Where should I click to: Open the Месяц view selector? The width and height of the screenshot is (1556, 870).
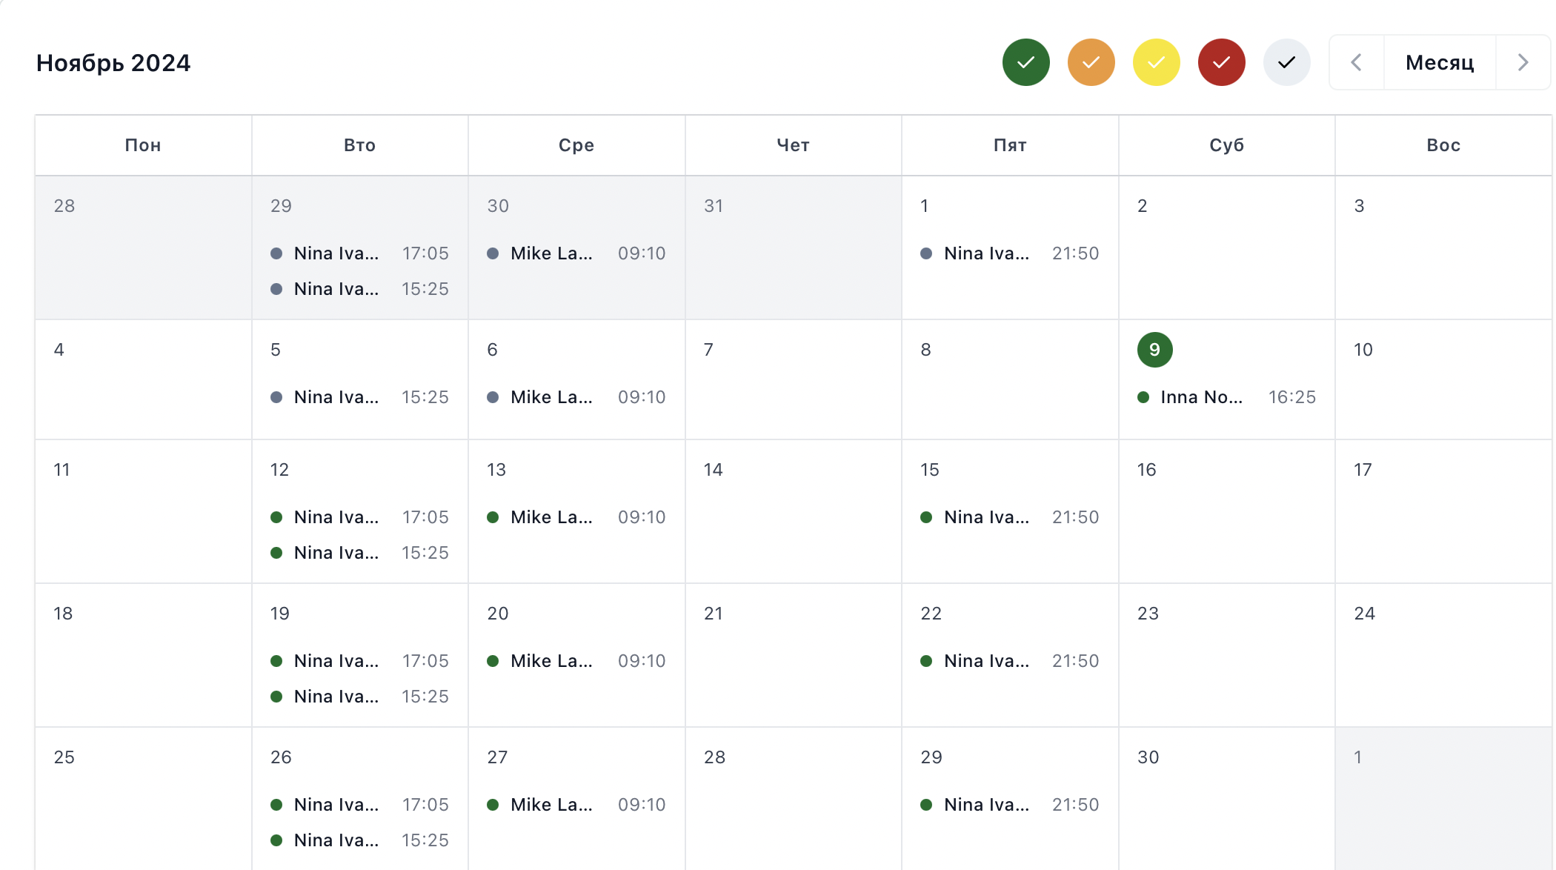click(1440, 62)
